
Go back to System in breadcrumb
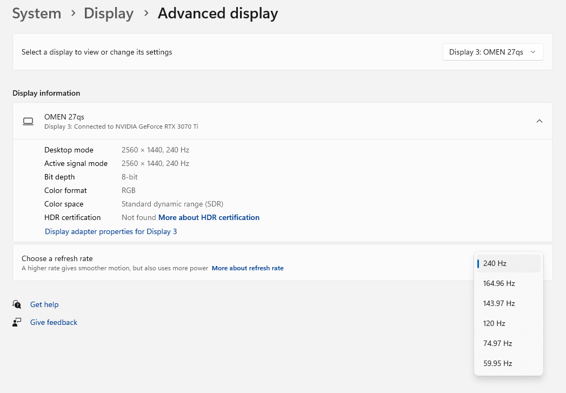(x=37, y=14)
